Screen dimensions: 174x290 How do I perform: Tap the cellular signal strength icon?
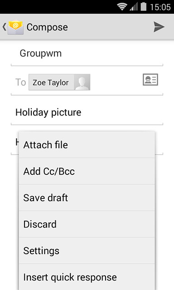(x=134, y=7)
